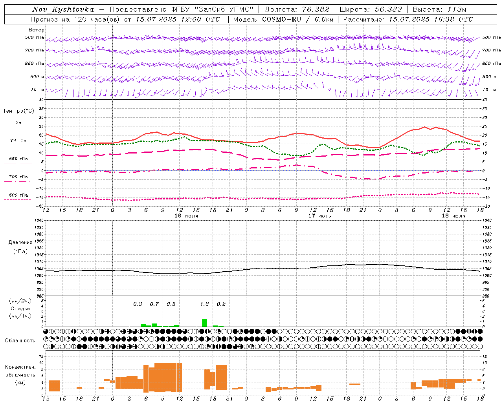Image resolution: width=503 pixels, height=402 pixels.
Task: Click the (мм/3ч.) precipitation unit label
Action: 20,301
